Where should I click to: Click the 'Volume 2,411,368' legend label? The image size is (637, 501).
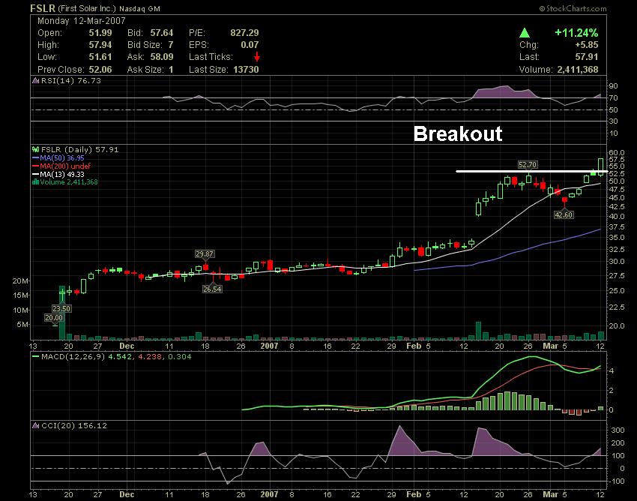click(69, 182)
